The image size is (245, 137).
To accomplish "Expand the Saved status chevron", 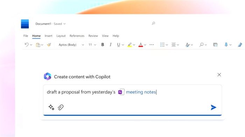I will (64, 24).
